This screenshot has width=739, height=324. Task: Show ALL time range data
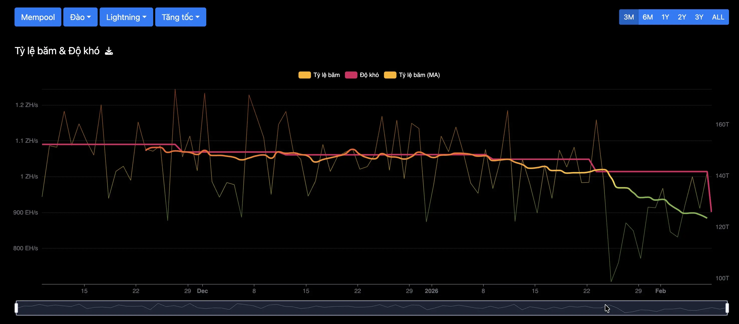coord(718,17)
